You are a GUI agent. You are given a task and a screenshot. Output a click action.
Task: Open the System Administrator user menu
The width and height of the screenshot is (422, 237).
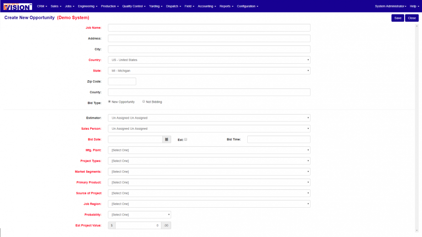390,6
